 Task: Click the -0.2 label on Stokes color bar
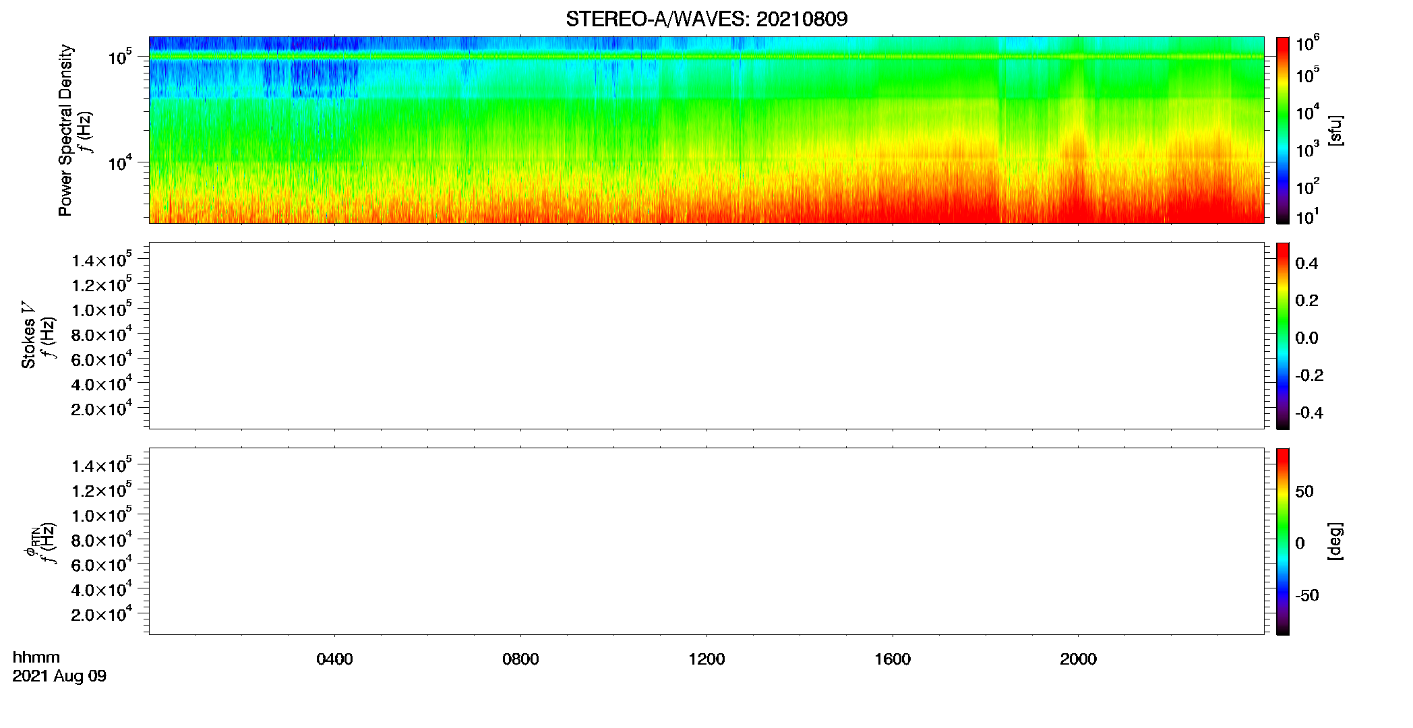click(1309, 375)
